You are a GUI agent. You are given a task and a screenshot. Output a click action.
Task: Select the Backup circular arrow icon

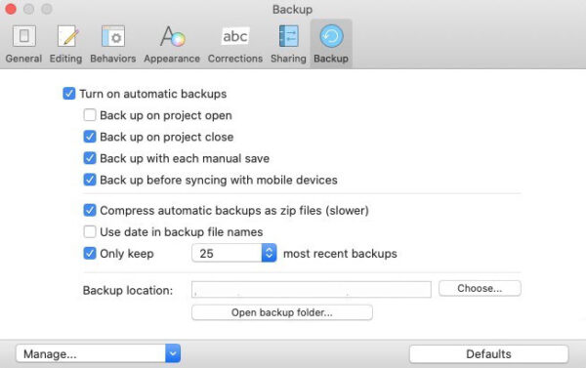(331, 36)
